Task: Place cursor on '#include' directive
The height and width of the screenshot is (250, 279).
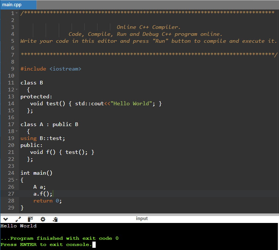Action: [33, 69]
